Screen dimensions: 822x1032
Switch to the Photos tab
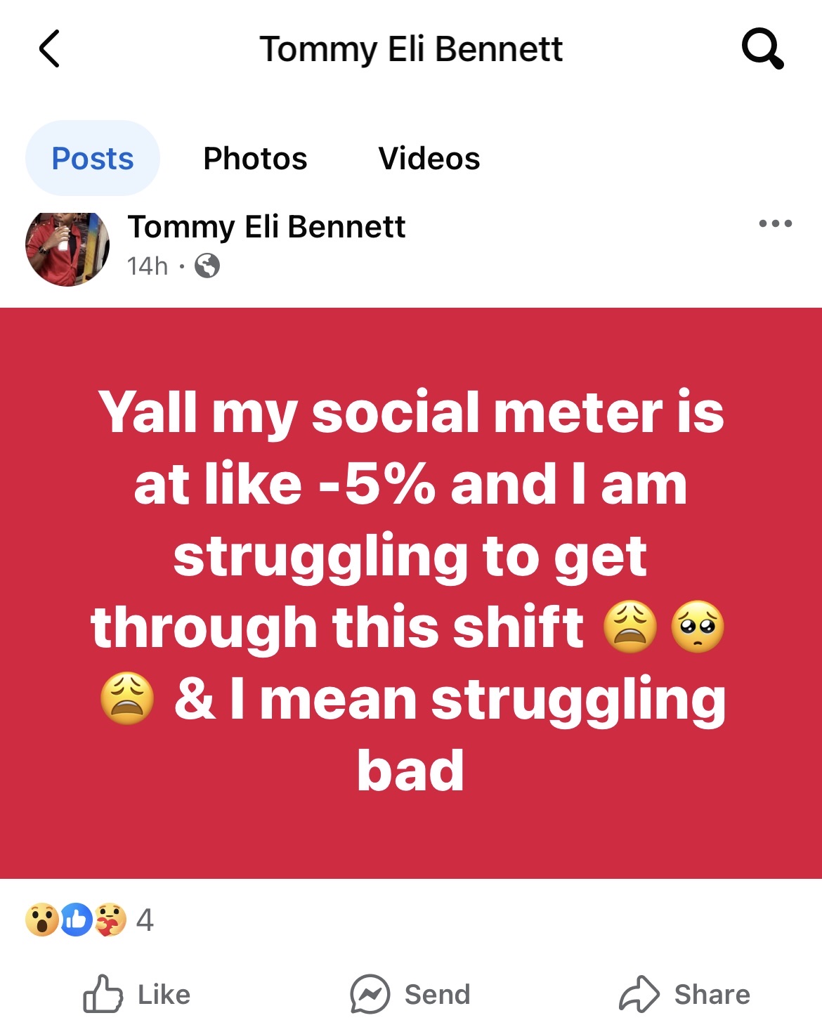tap(256, 157)
